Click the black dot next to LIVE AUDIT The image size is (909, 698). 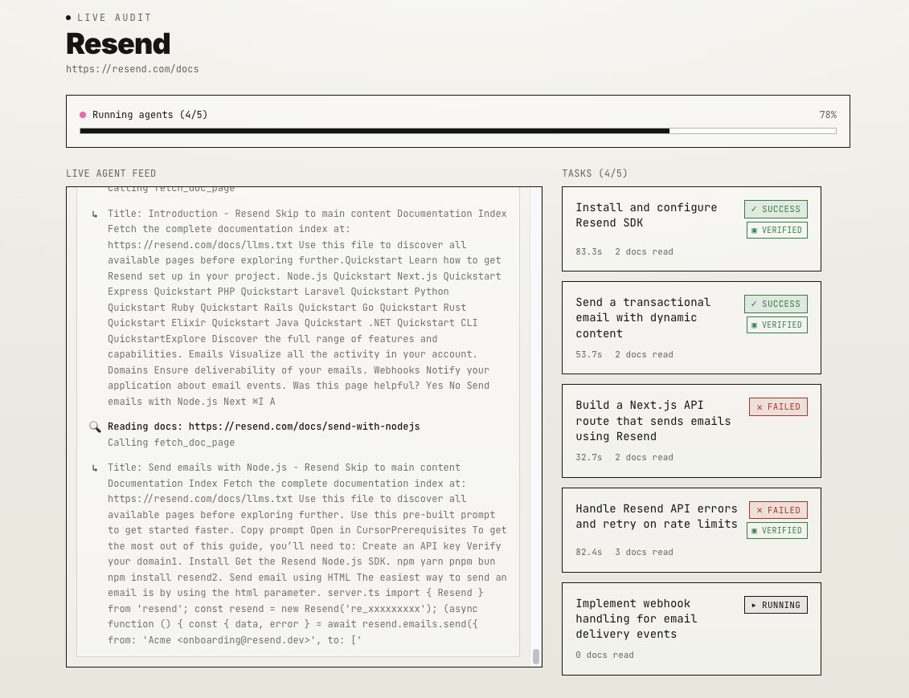pyautogui.click(x=68, y=18)
